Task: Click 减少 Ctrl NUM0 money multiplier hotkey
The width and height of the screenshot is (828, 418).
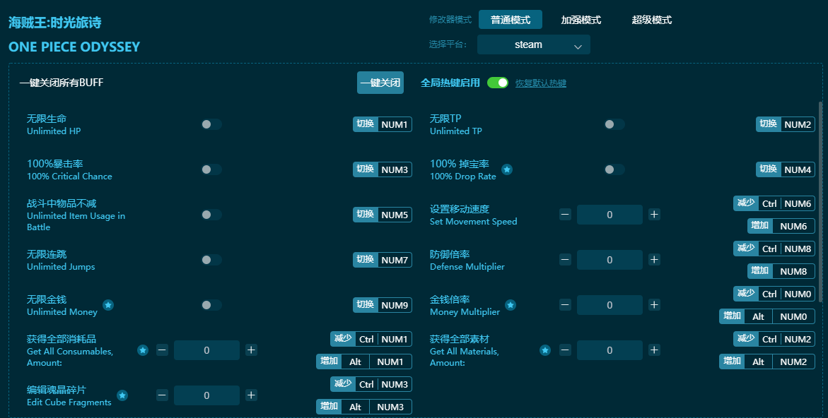Action: pos(774,294)
